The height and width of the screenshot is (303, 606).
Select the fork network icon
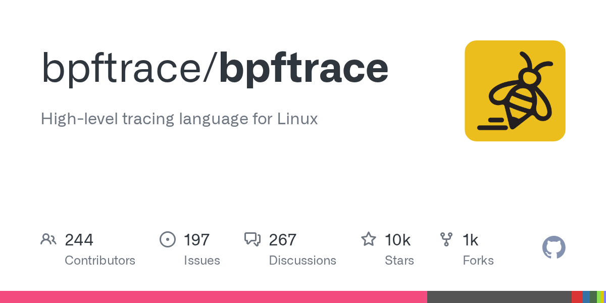[x=446, y=239]
